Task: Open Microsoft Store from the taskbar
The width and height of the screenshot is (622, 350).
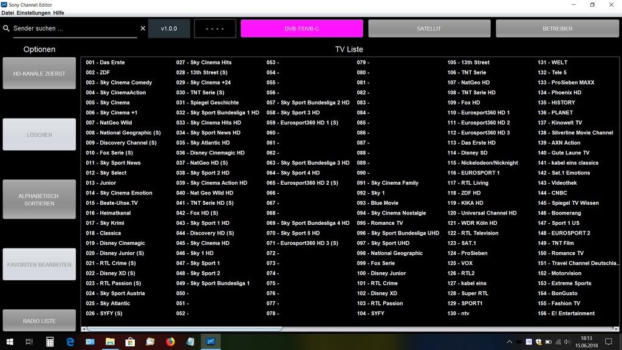Action: click(130, 341)
